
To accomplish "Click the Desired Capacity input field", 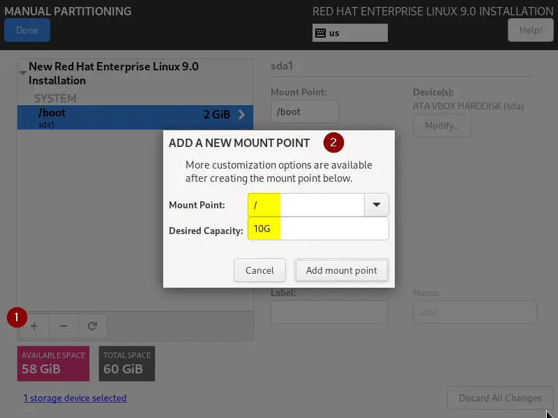I will pos(318,229).
